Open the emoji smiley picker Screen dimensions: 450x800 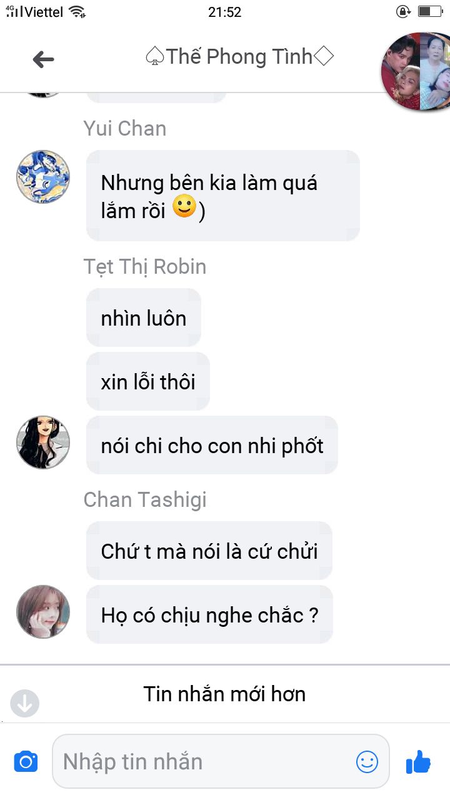(367, 761)
